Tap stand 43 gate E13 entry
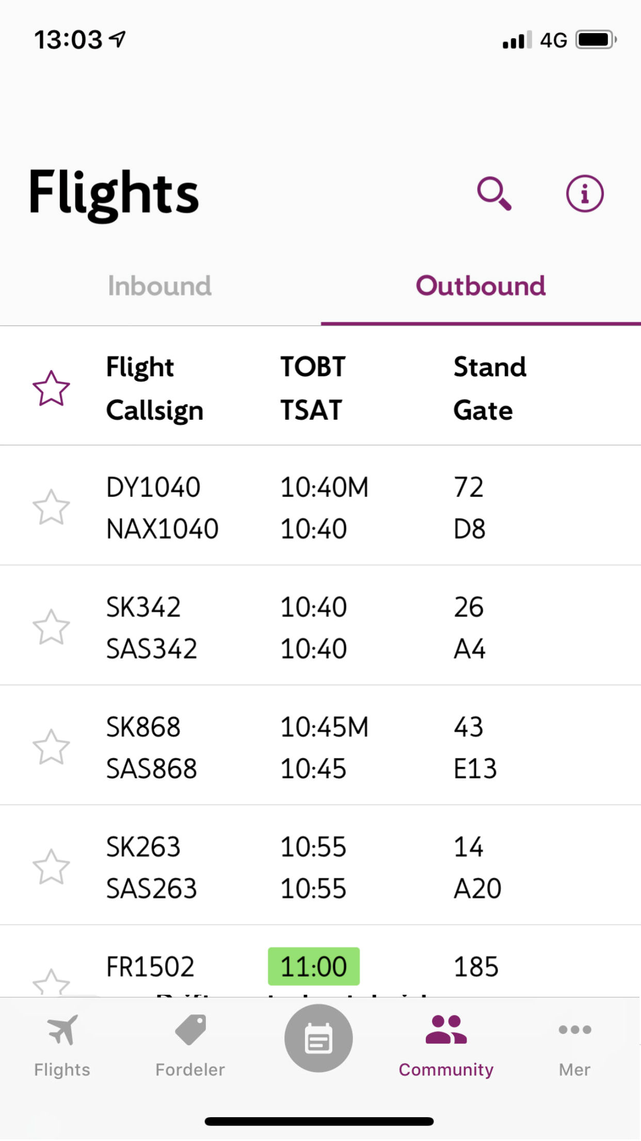The height and width of the screenshot is (1141, 641). click(x=475, y=747)
